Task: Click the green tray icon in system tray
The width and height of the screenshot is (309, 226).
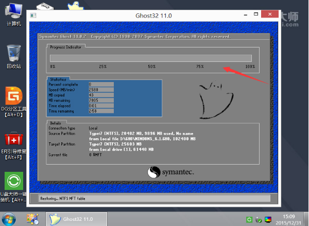Action: [249, 219]
